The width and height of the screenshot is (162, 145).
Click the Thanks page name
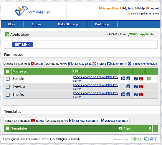pyautogui.click(x=18, y=95)
